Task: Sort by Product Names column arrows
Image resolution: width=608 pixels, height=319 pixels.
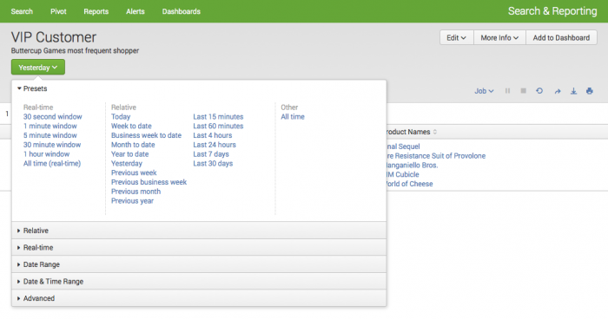Action: 435,132
